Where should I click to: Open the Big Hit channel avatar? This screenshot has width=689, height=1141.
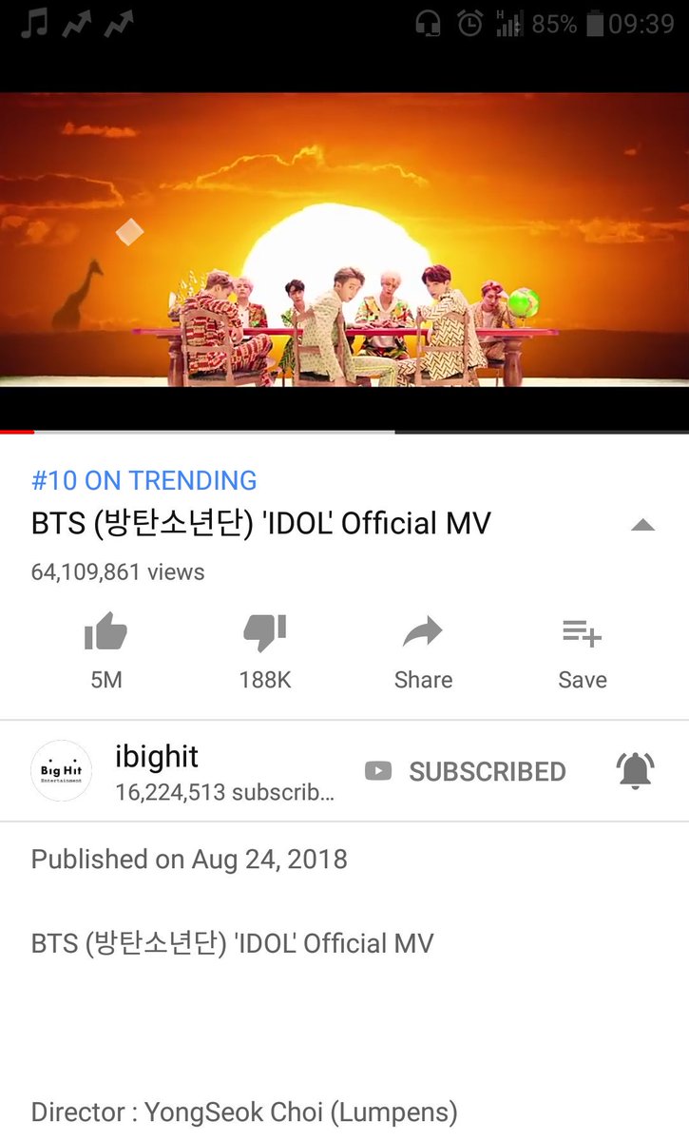[x=62, y=771]
